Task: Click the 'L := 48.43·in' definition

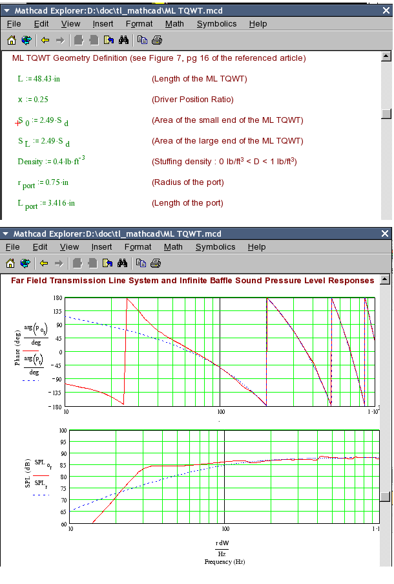Action: tap(39, 79)
